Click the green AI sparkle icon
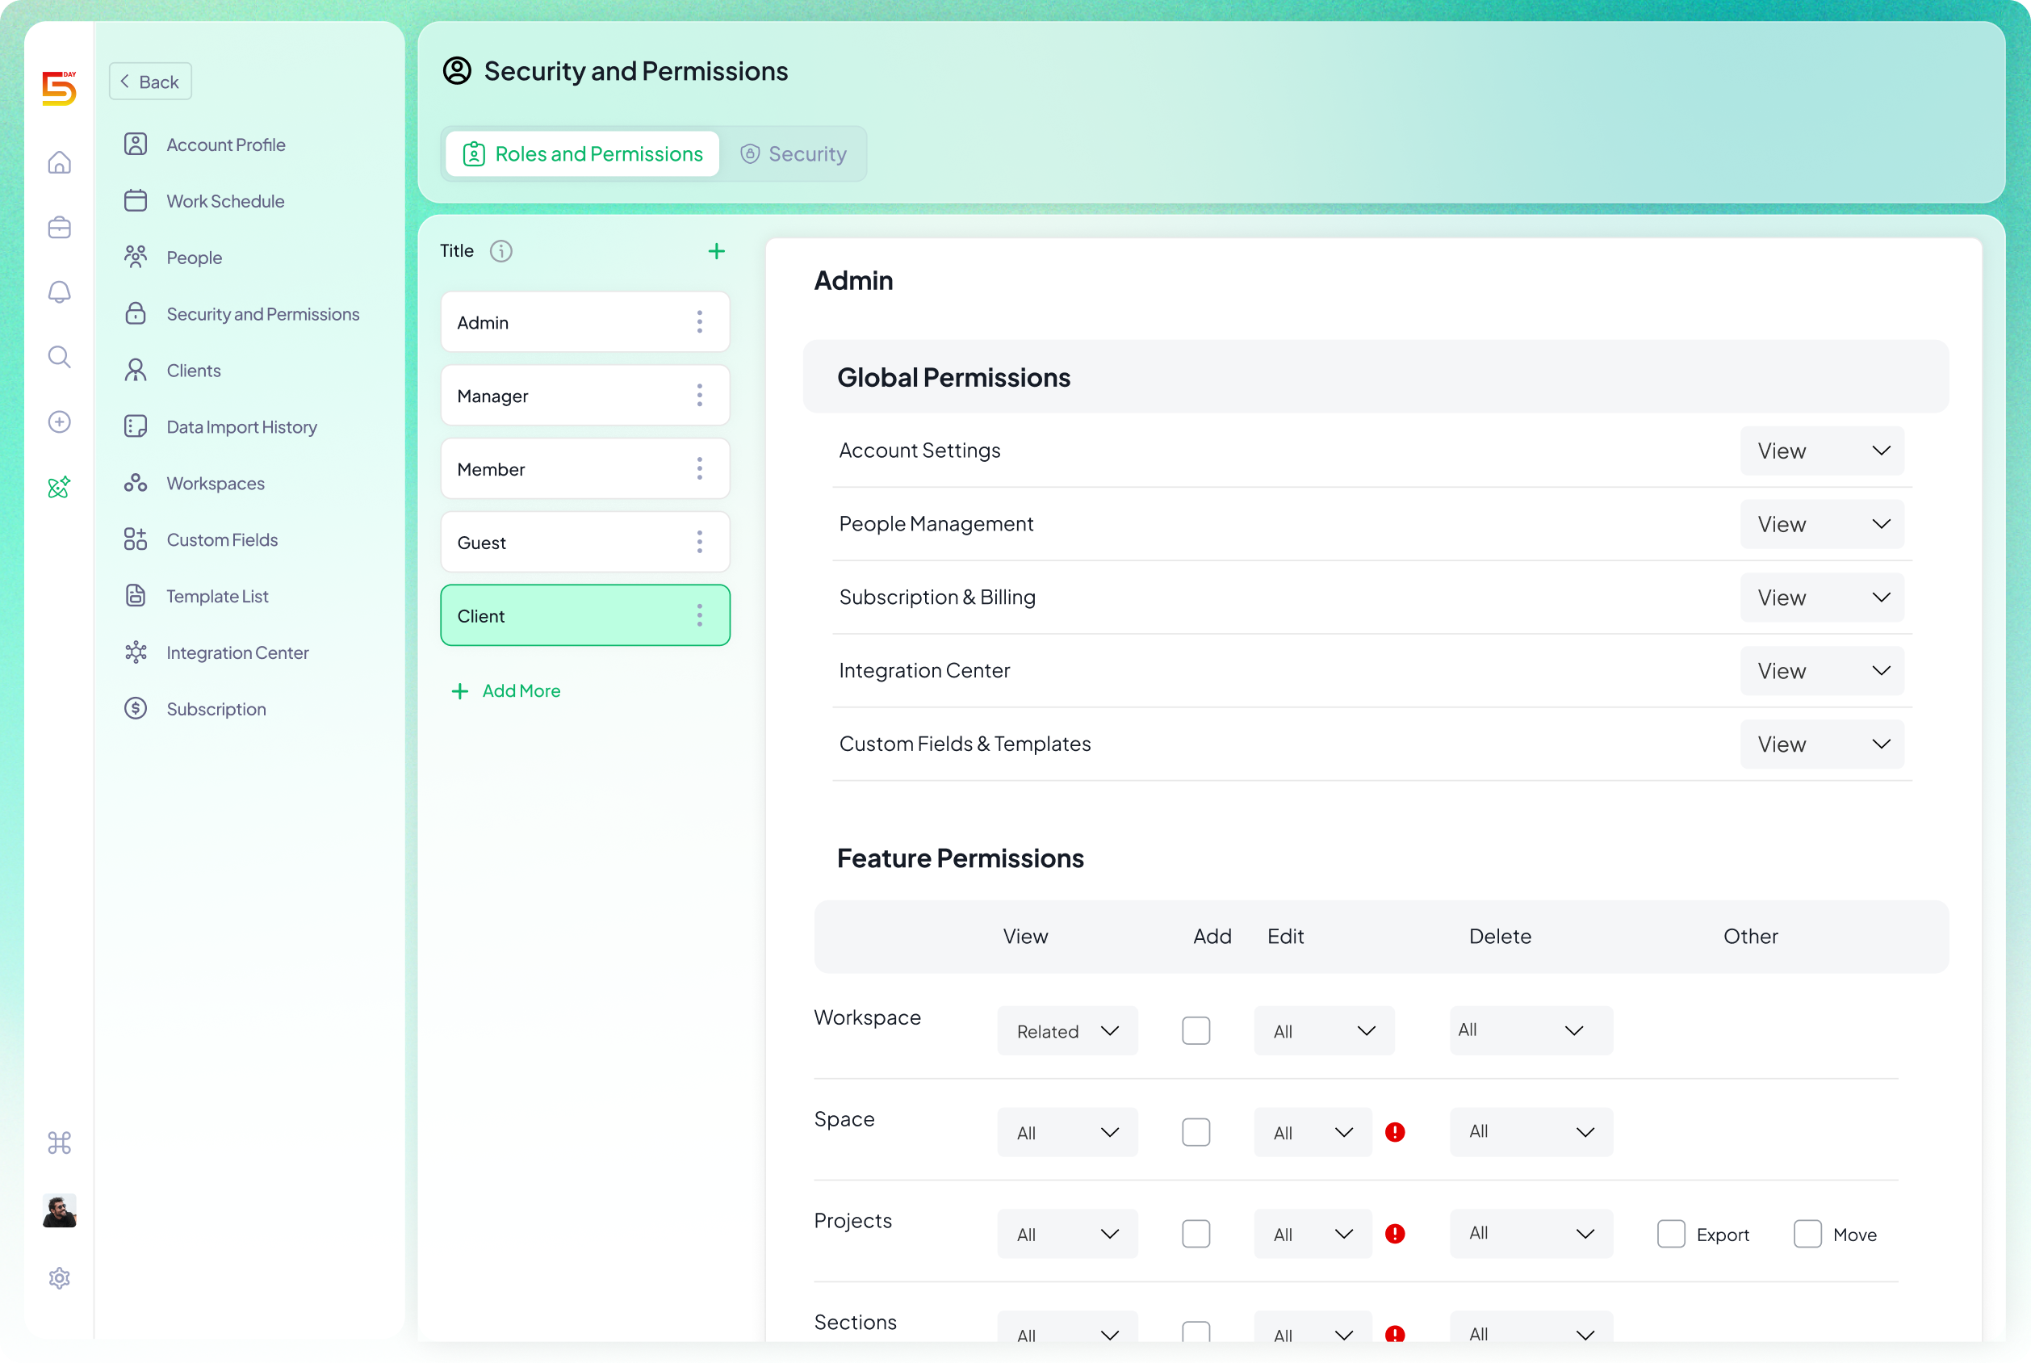 click(59, 487)
